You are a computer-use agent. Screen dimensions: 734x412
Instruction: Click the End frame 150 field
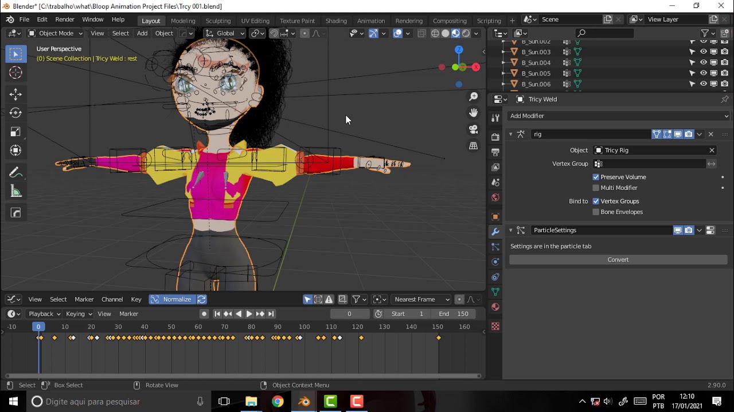[x=455, y=314]
